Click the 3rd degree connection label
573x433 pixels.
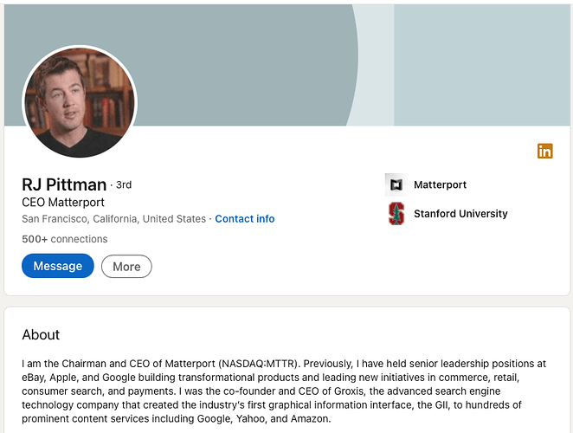(124, 185)
